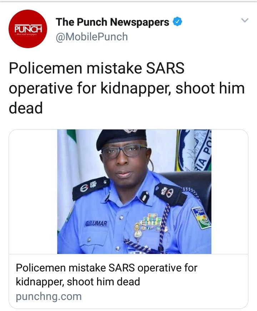Open The Punch Newspapers profile avatar
257x311 pixels.
(28, 29)
